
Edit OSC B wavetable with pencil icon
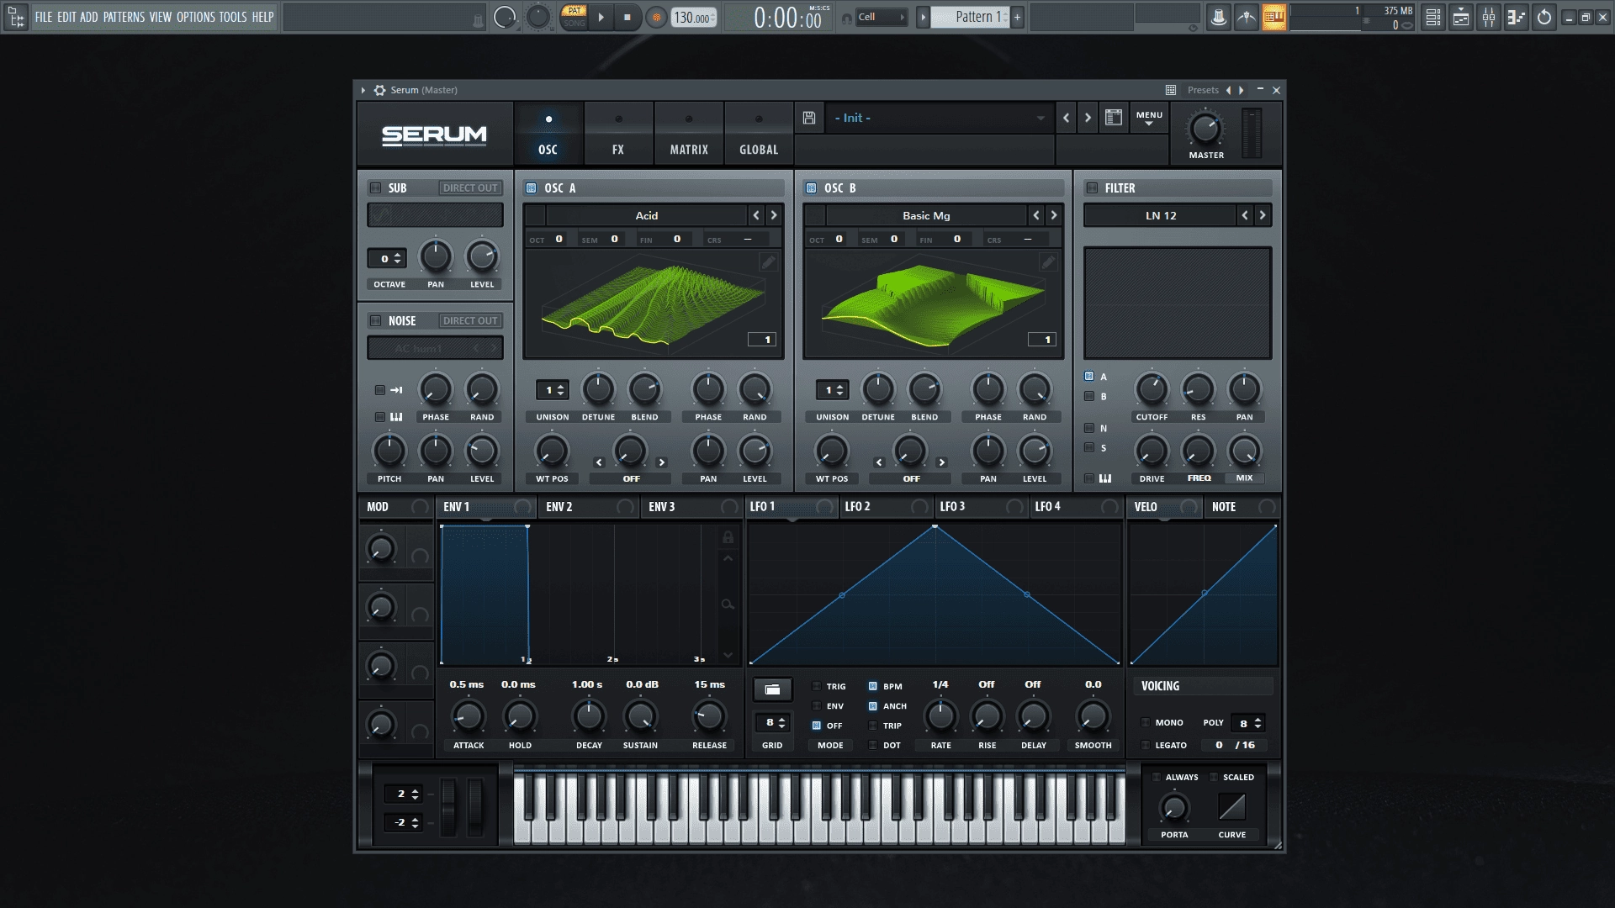click(1048, 262)
